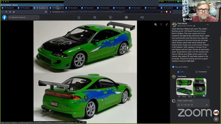Click the like reaction badge on comment image
221x124 pixels.
click(204, 96)
